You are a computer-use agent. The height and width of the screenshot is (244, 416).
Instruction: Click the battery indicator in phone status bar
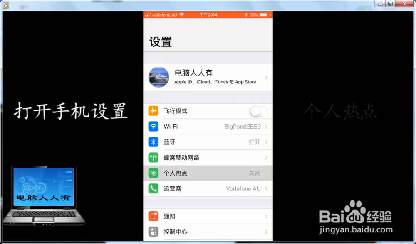263,15
